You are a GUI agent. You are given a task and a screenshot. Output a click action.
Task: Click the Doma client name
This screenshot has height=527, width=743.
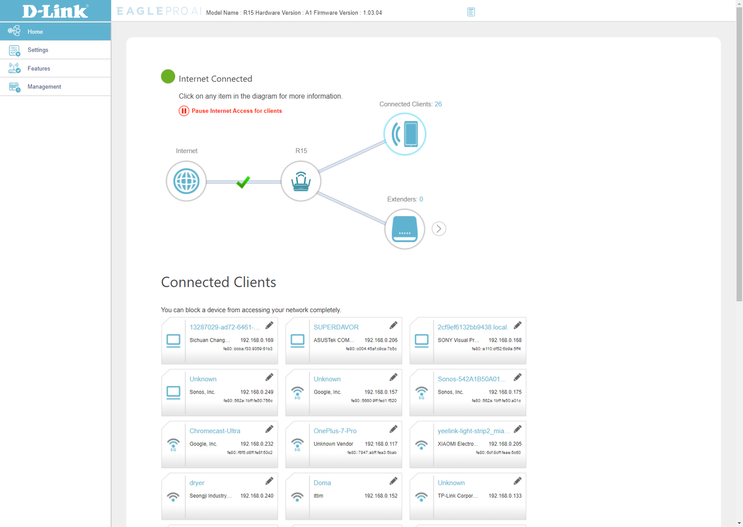pyautogui.click(x=322, y=483)
